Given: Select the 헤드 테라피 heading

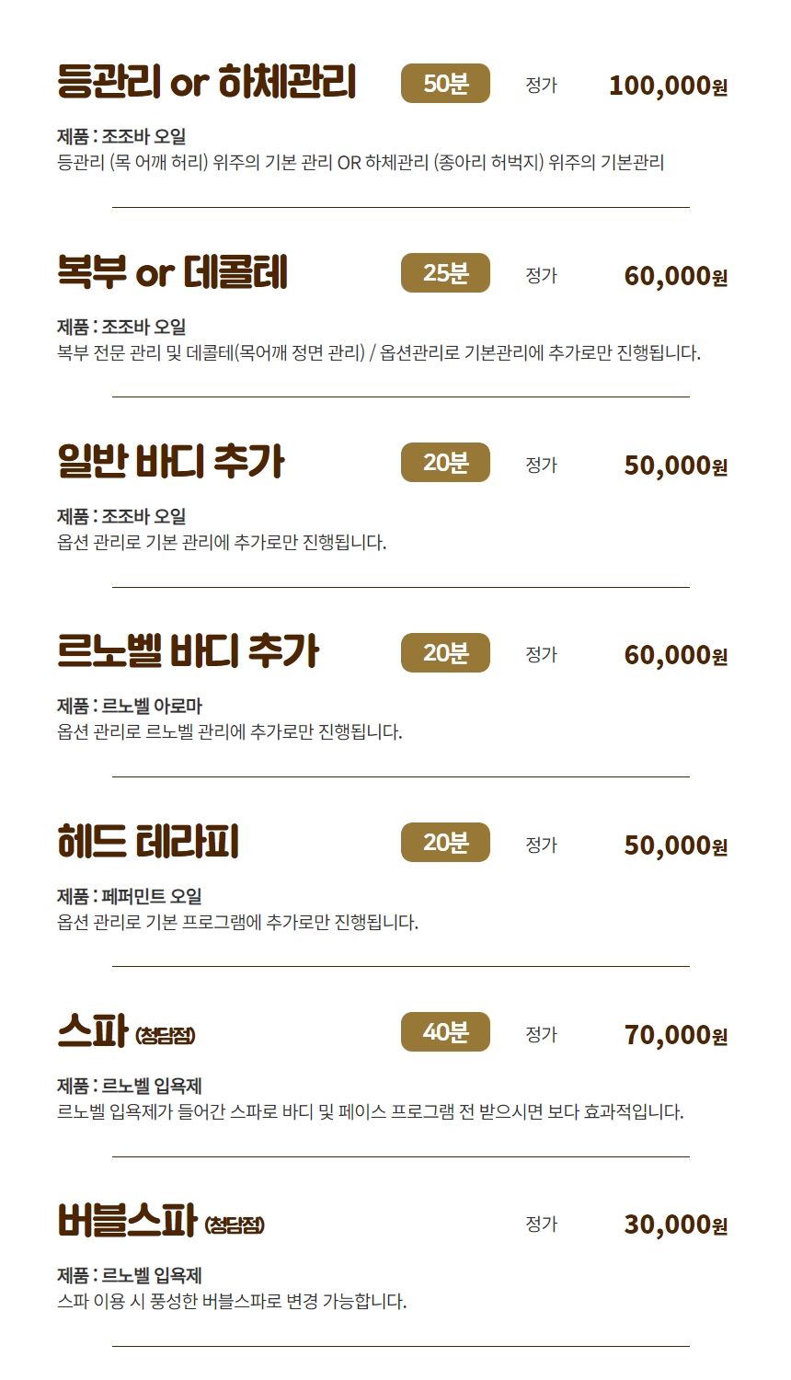Looking at the screenshot, I should tap(148, 843).
